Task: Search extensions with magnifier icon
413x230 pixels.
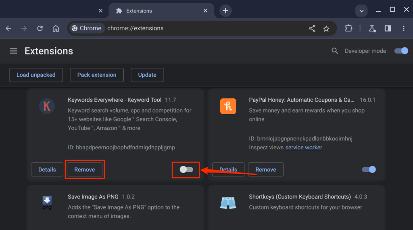Action: 334,51
